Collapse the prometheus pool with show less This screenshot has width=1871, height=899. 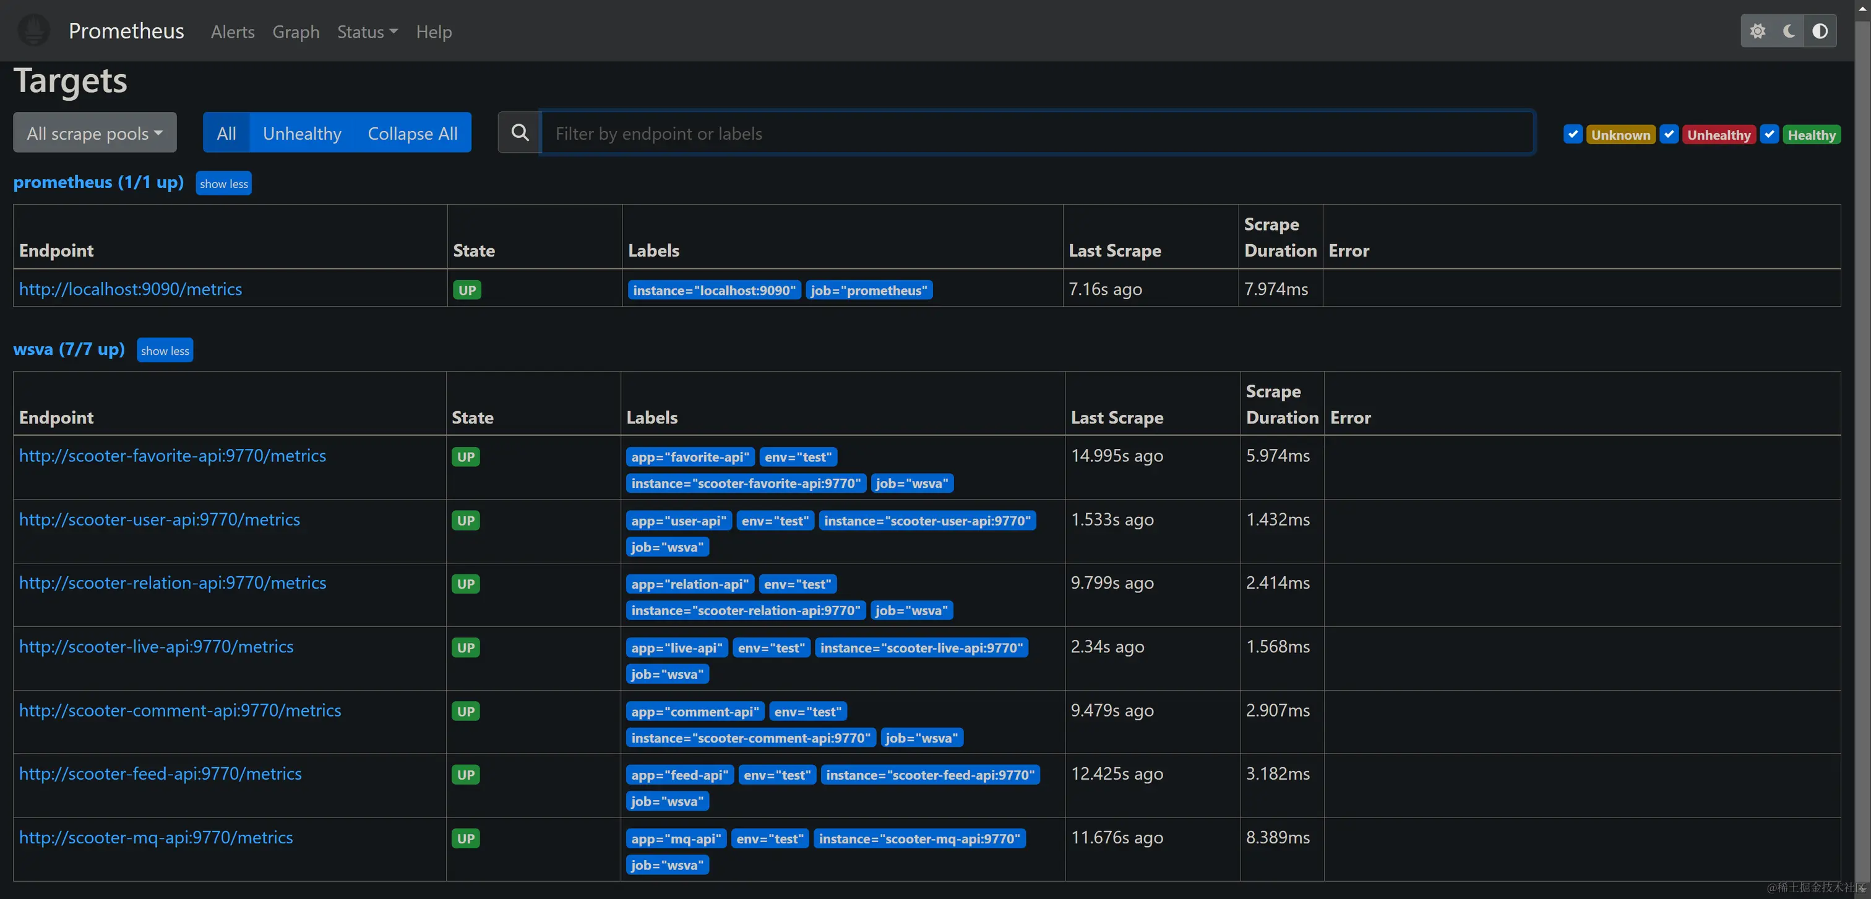pyautogui.click(x=224, y=184)
